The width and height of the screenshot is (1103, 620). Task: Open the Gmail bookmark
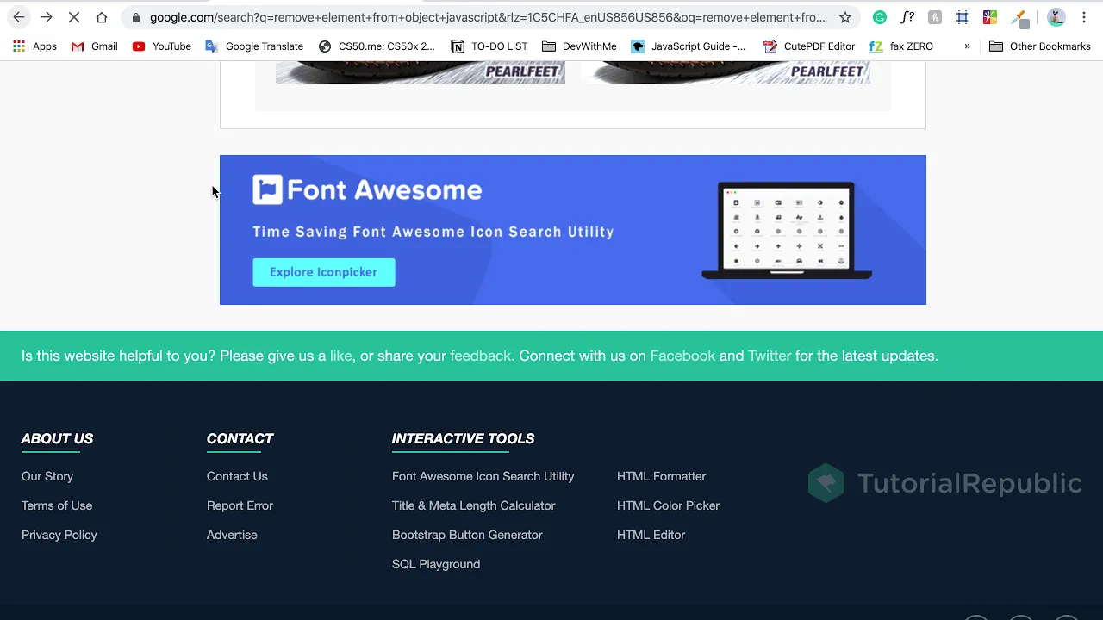94,46
